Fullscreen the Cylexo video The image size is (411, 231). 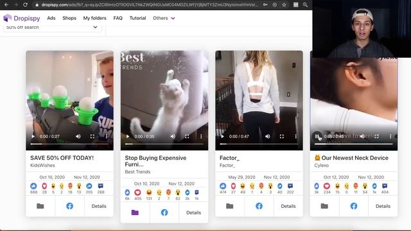tap(377, 137)
